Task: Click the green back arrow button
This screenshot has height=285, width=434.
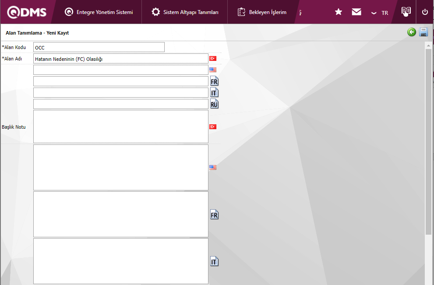Action: pos(412,32)
